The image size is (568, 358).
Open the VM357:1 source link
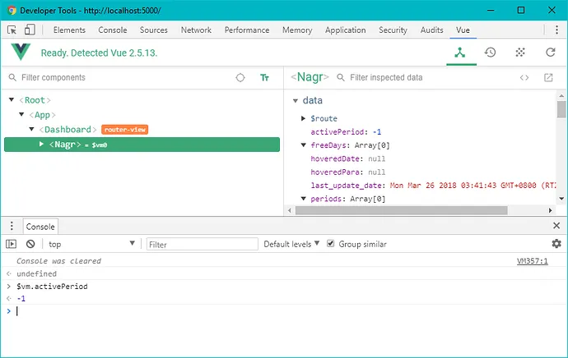pyautogui.click(x=532, y=261)
